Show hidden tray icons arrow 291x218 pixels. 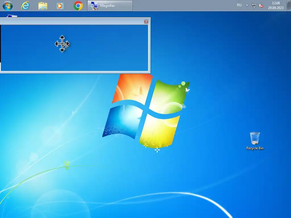[x=247, y=5]
